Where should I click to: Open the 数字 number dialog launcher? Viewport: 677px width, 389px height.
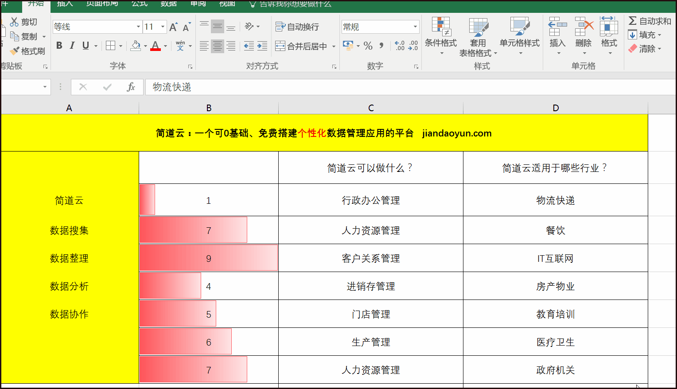pyautogui.click(x=416, y=67)
